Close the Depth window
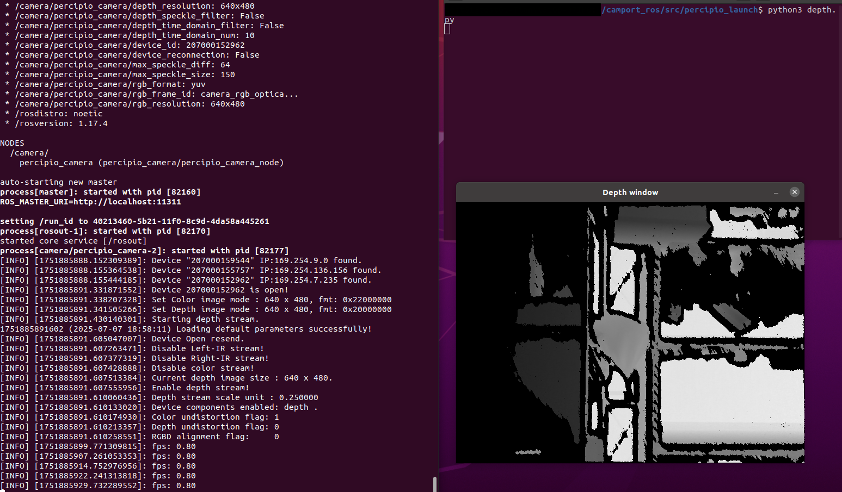The image size is (842, 492). coord(794,192)
